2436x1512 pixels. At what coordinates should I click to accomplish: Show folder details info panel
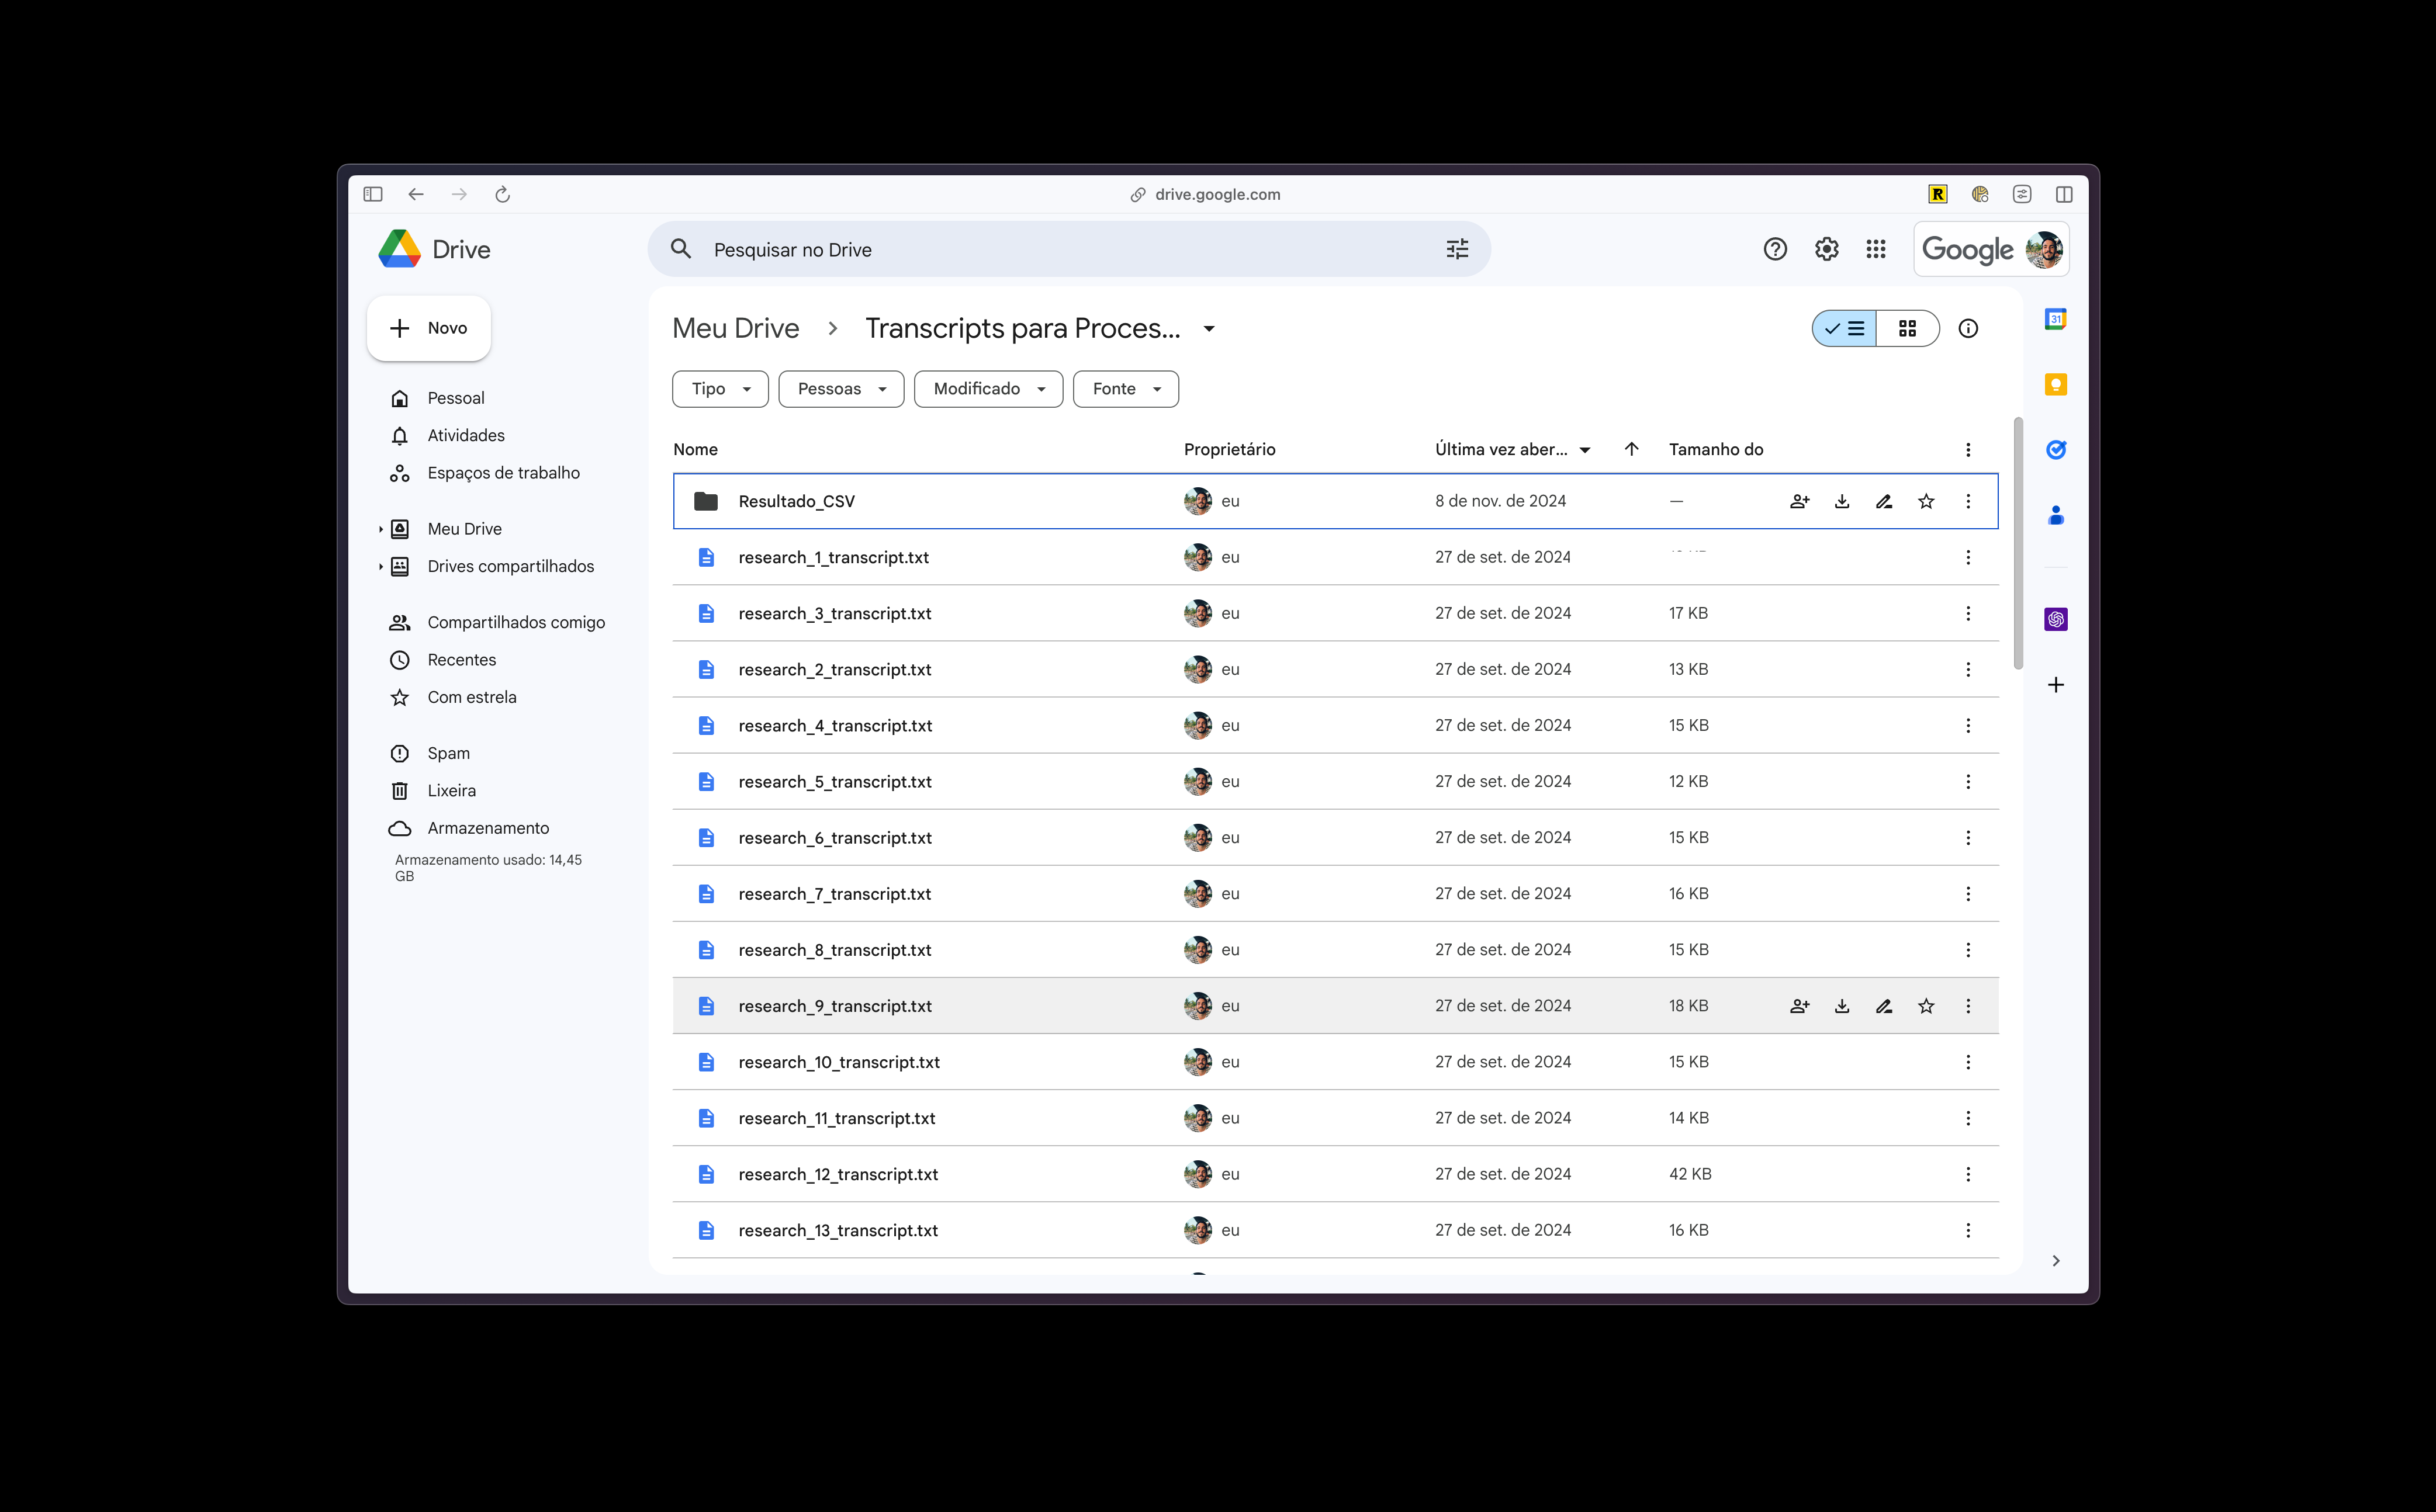pos(1968,328)
